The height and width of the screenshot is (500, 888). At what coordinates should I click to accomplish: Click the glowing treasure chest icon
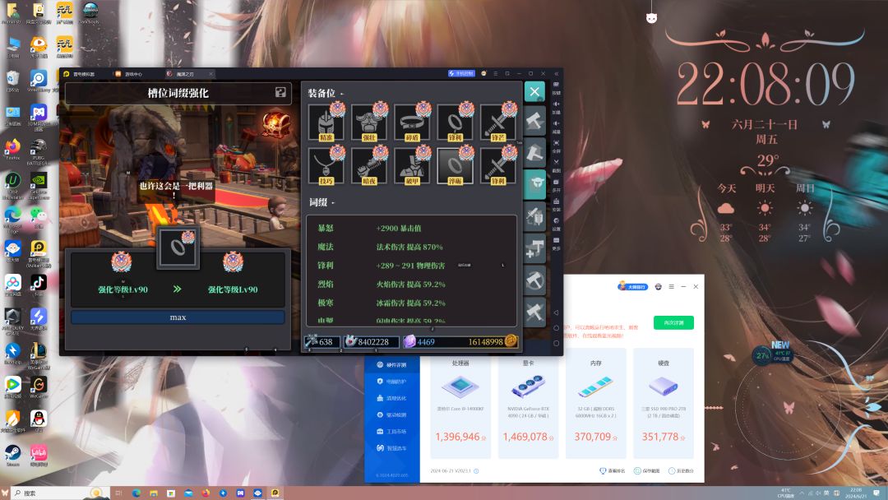tap(276, 124)
